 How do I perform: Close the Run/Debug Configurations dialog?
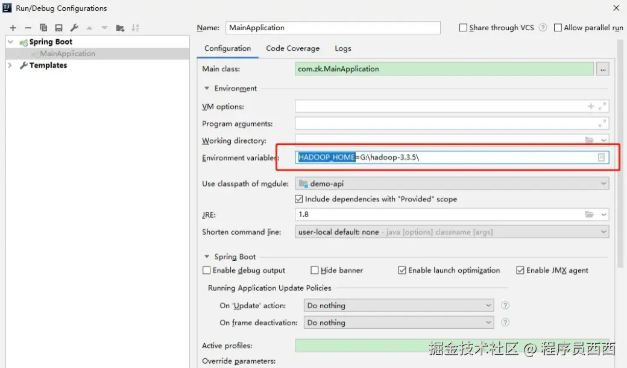click(616, 8)
